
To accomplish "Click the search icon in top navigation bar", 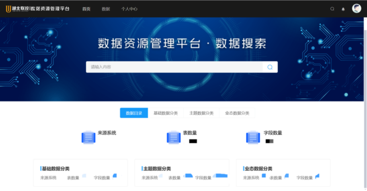I will click(332, 9).
